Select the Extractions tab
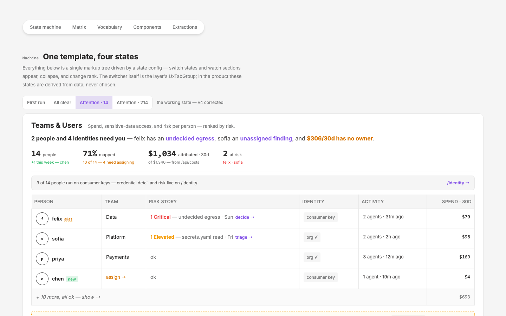Image resolution: width=506 pixels, height=316 pixels. 185,27
